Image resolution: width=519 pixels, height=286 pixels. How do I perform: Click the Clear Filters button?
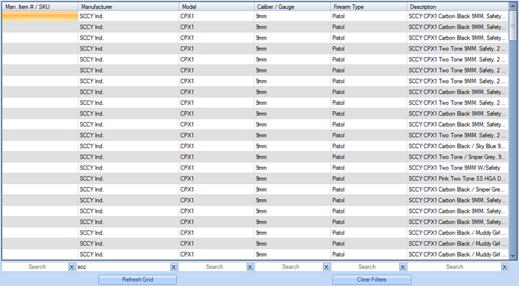coord(372,280)
